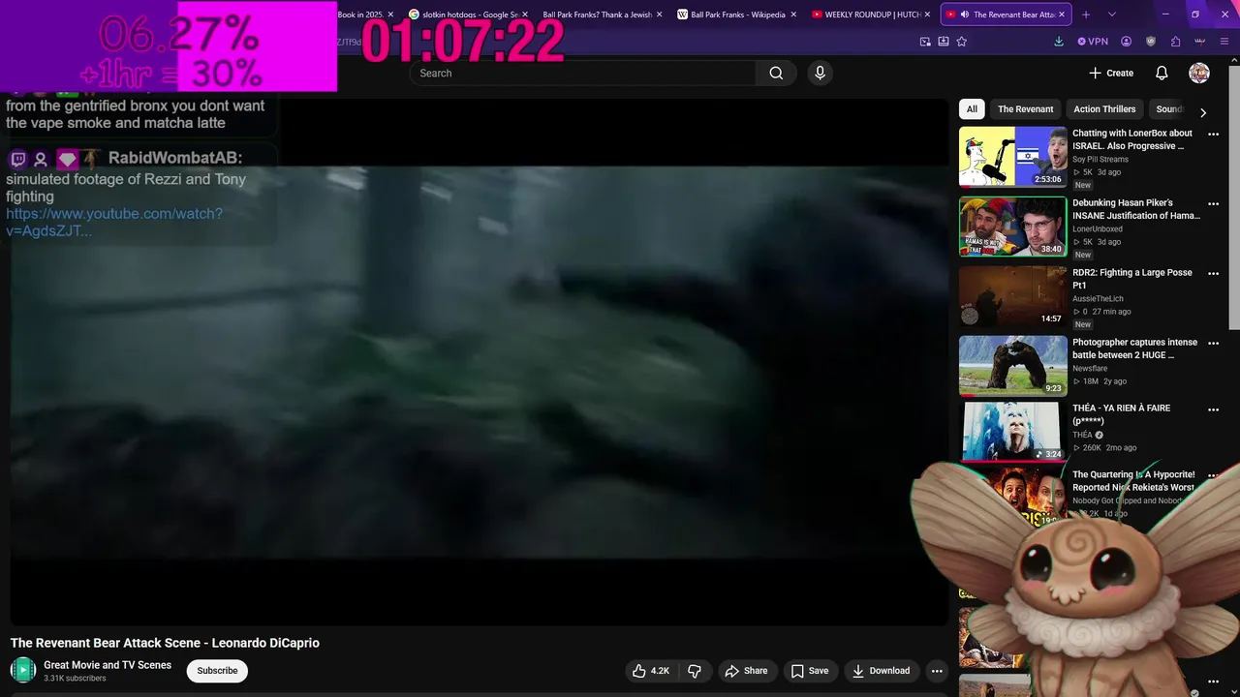This screenshot has height=697, width=1240.
Task: Click picture-in-picture icon in address bar
Action: [925, 42]
